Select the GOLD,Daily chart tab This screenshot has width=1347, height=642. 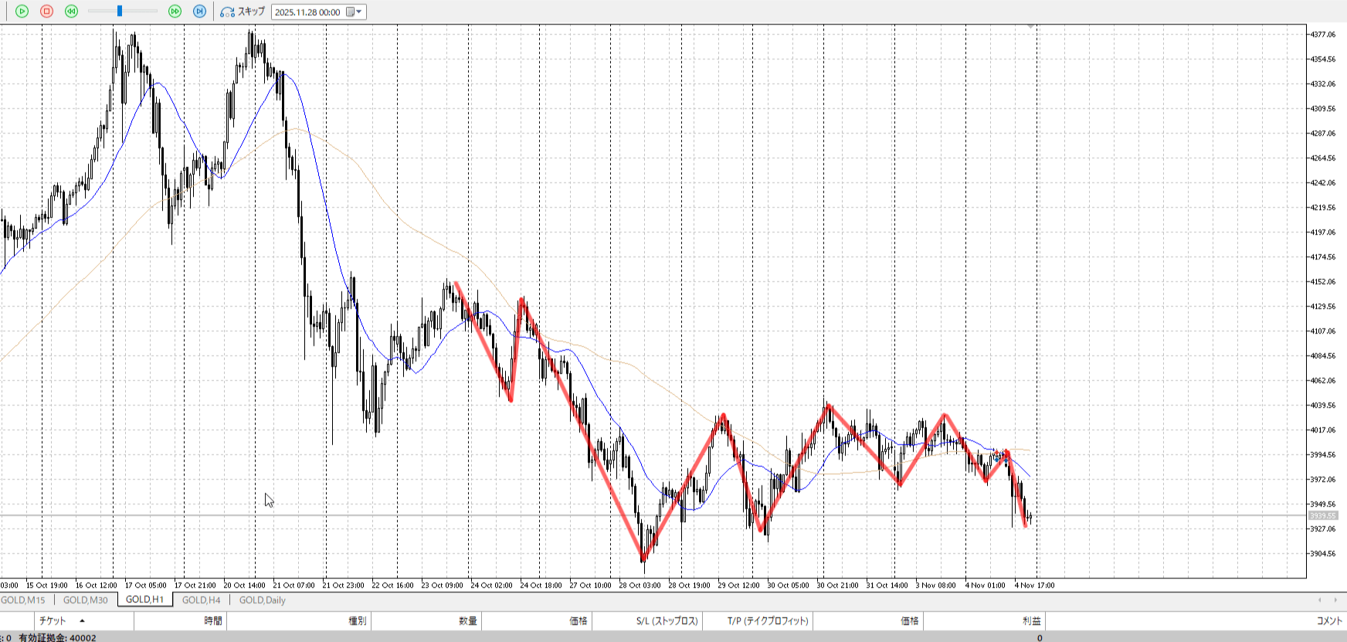262,600
